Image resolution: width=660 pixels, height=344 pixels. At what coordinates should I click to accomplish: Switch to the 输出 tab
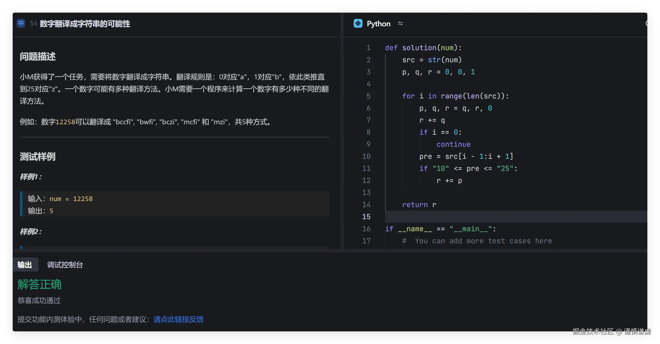pos(25,265)
